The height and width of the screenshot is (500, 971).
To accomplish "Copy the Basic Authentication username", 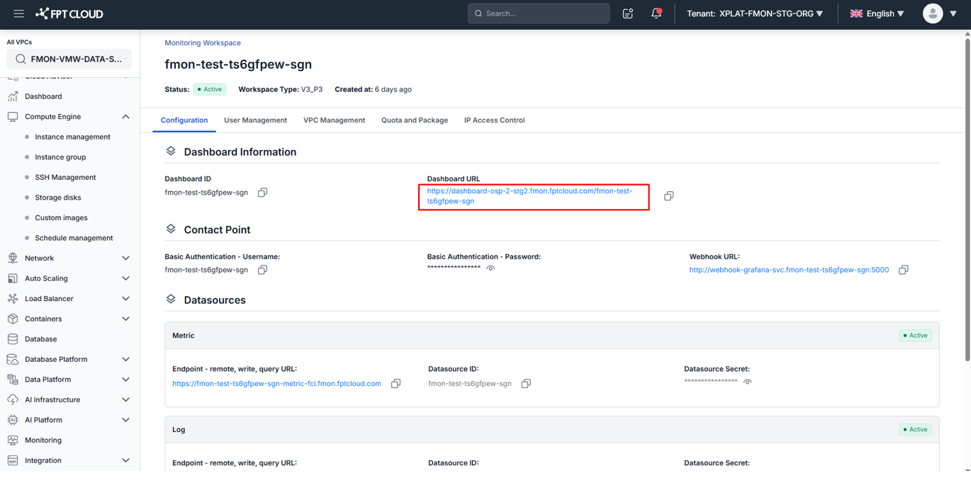I will click(x=262, y=270).
